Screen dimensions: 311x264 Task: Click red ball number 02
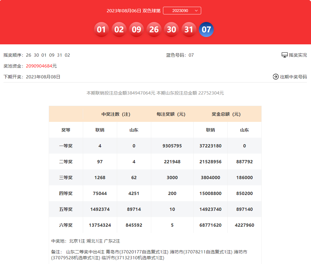point(119,29)
